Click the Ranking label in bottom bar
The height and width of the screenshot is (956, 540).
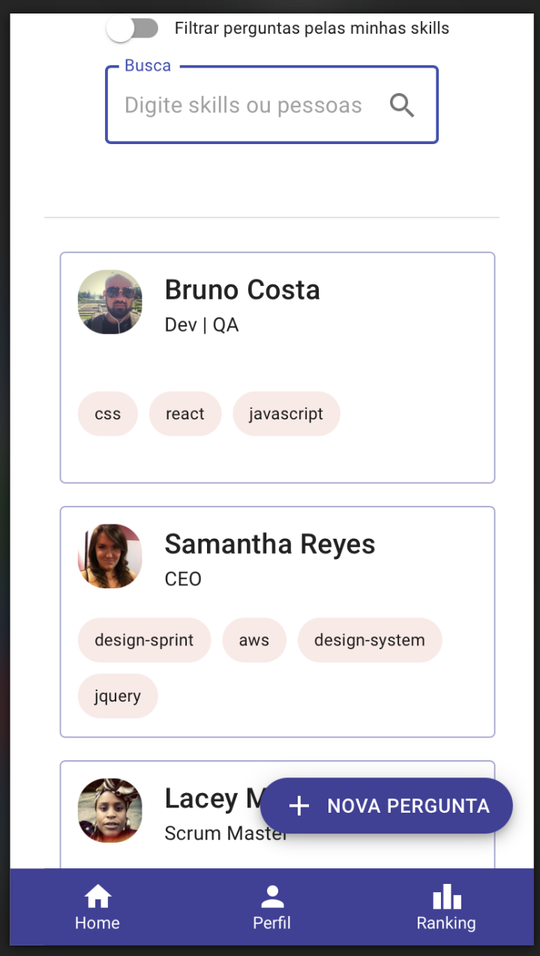(446, 923)
